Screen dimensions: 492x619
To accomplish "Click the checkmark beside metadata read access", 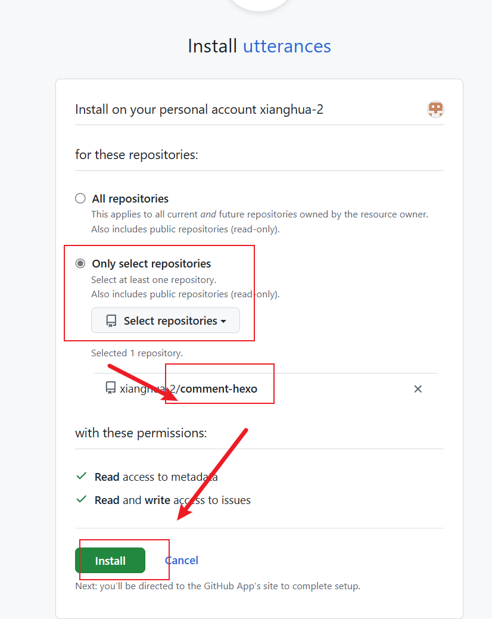I will pyautogui.click(x=82, y=477).
